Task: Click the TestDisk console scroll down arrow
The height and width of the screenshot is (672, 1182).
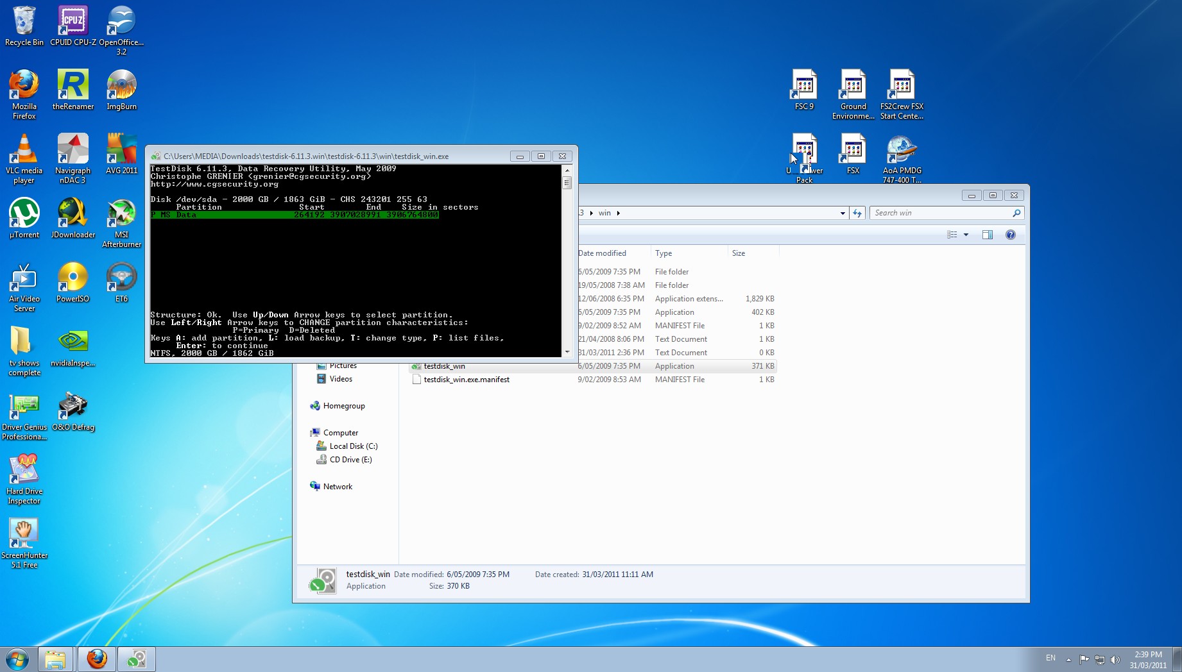Action: pyautogui.click(x=567, y=352)
